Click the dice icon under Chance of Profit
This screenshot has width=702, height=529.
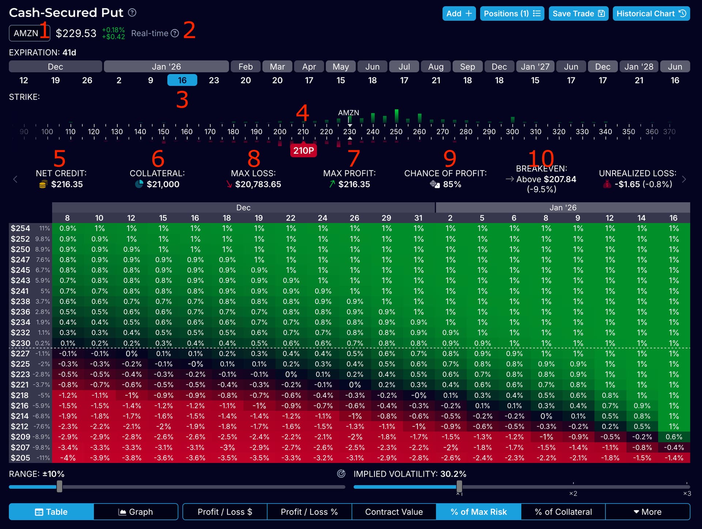pos(434,184)
